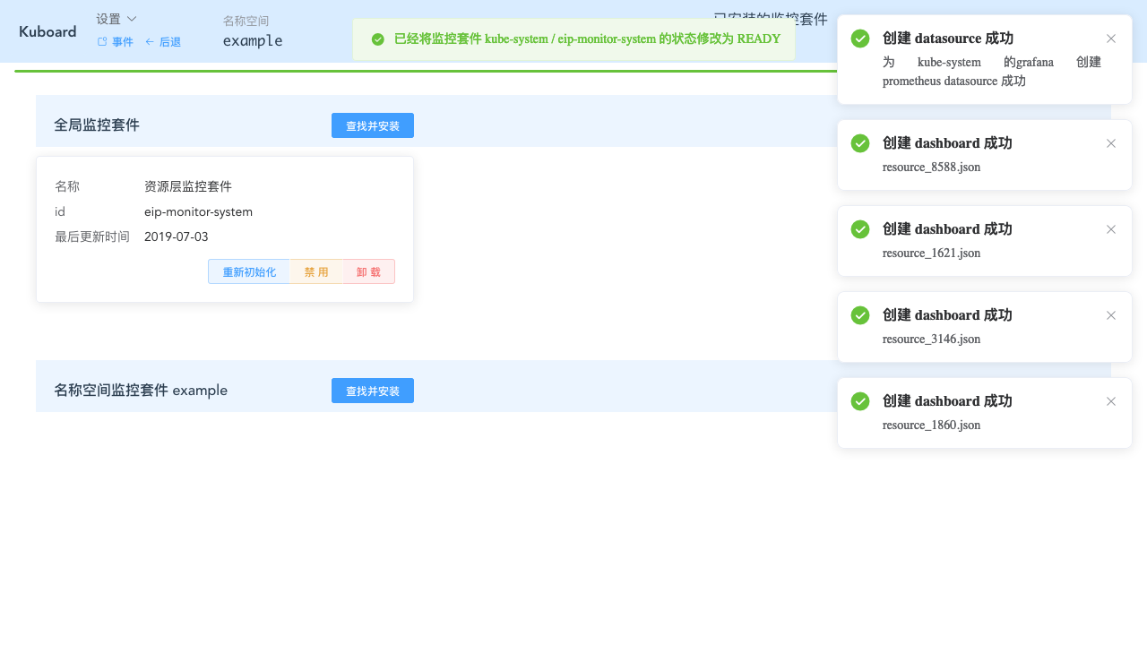The width and height of the screenshot is (1147, 645).
Task: Click the back arrow icon before 后退
Action: [150, 41]
